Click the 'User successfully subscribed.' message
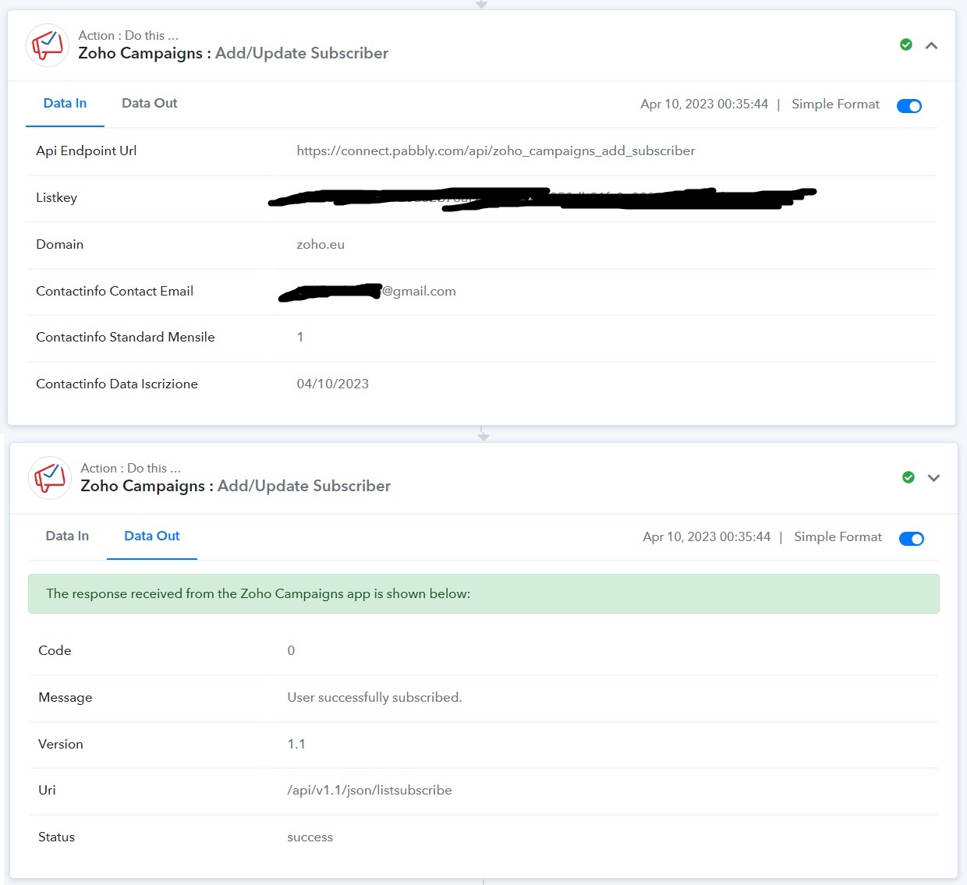The height and width of the screenshot is (885, 967). click(374, 697)
